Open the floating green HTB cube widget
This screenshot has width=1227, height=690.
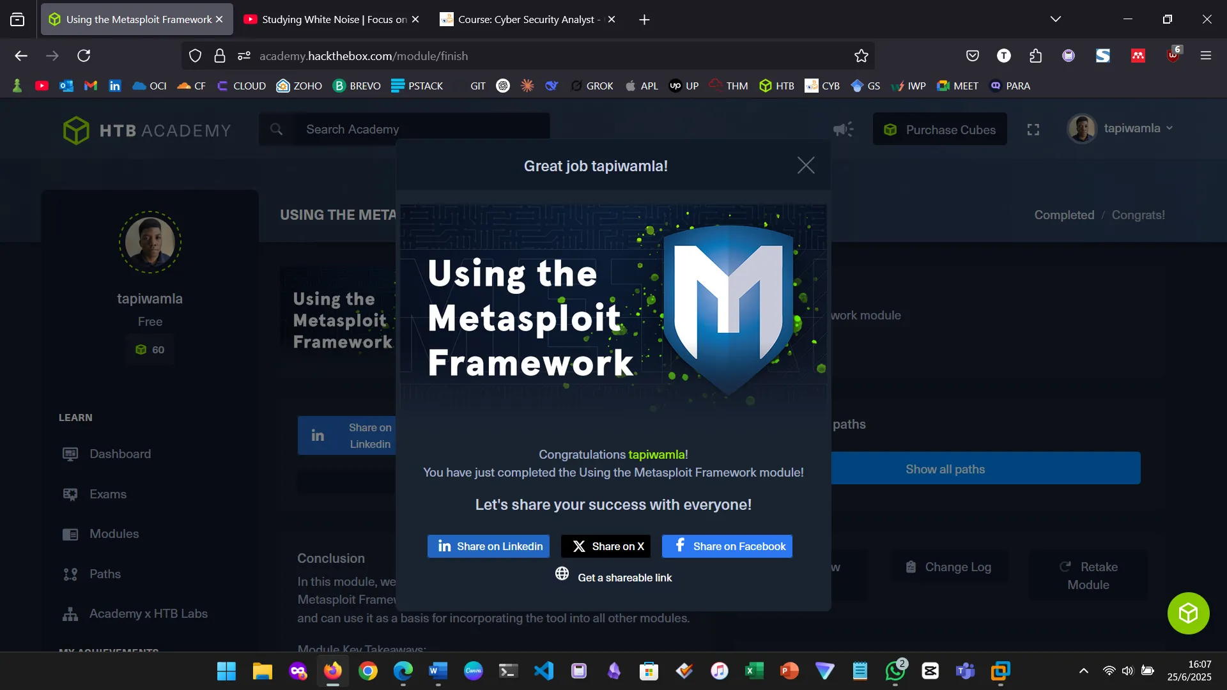click(1187, 613)
